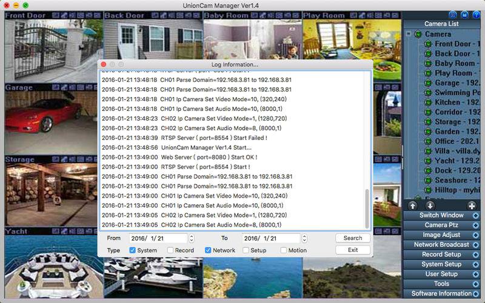
Task: Close the Log Information dialog
Action: point(104,64)
